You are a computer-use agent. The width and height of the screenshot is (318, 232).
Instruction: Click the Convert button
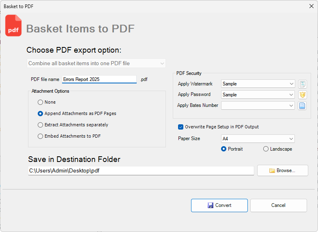pyautogui.click(x=219, y=205)
